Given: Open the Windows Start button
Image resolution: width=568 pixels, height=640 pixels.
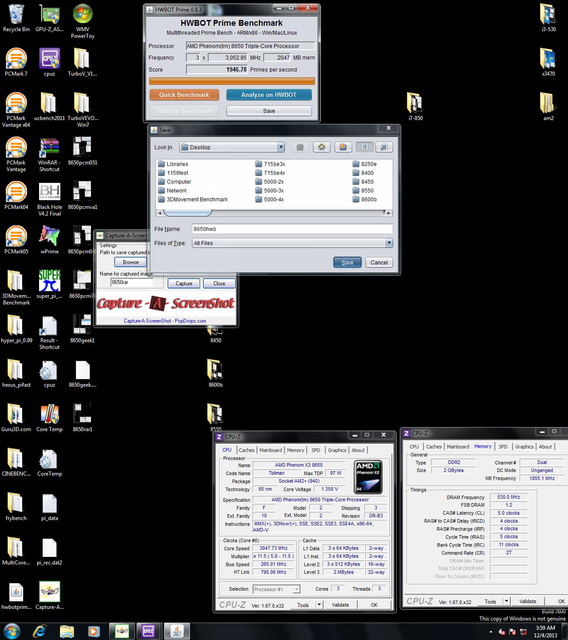Looking at the screenshot, I should click(12, 631).
